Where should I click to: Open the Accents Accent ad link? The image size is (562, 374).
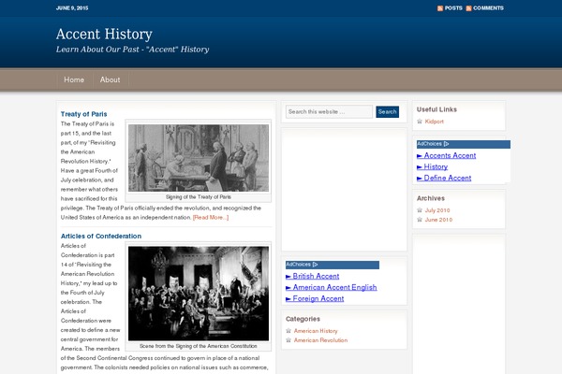(450, 155)
